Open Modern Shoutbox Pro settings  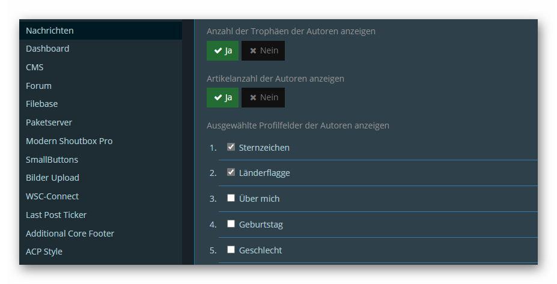[69, 141]
